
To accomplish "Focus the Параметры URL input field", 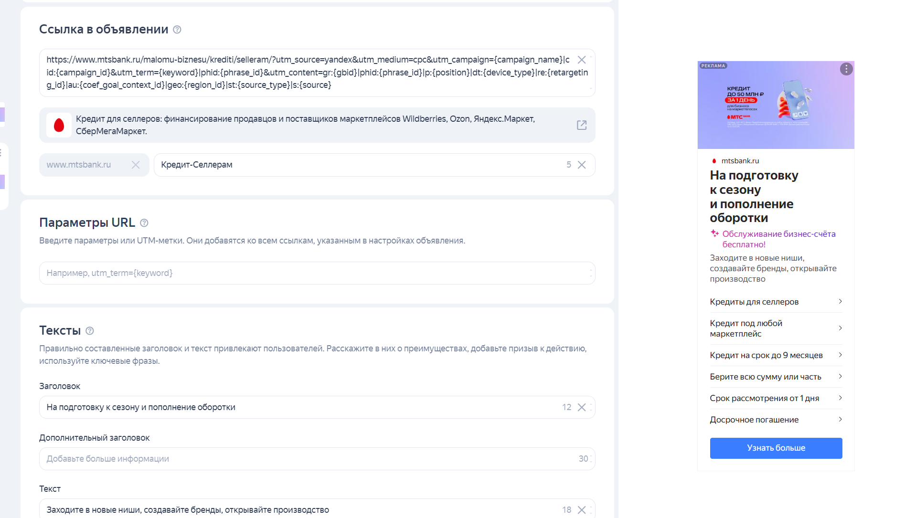I will point(317,273).
